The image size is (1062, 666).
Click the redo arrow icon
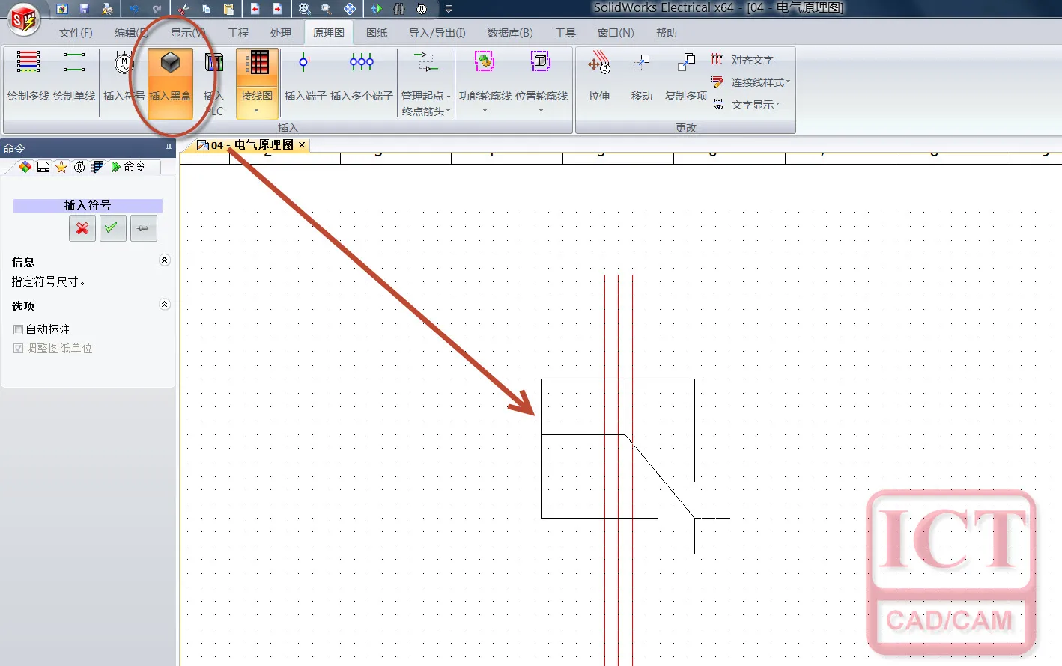tap(157, 9)
